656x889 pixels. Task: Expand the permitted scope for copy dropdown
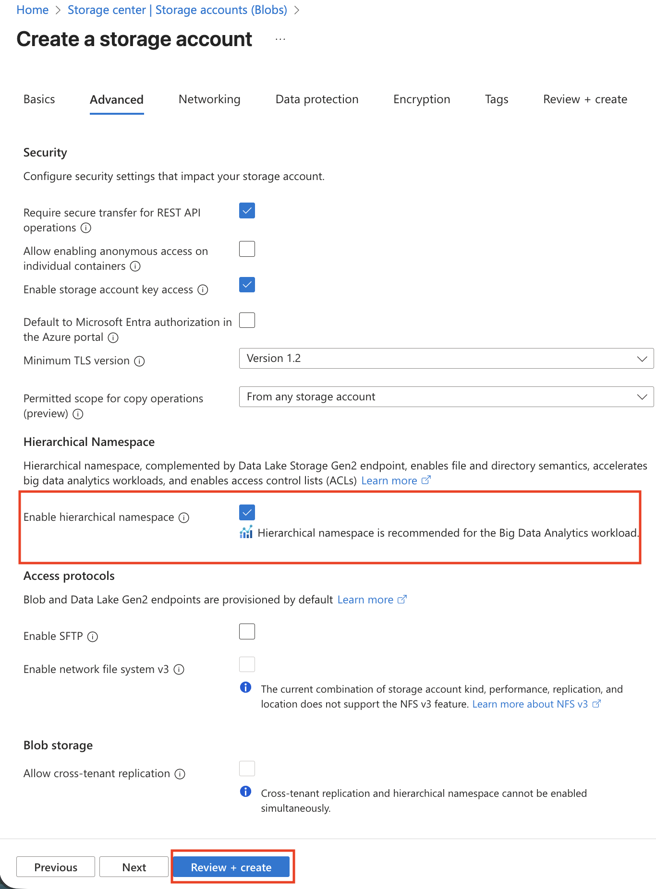446,397
